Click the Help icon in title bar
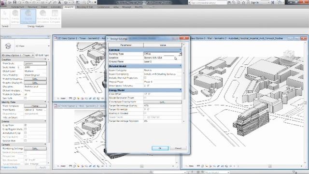The height and width of the screenshot is (174, 309). tap(280, 2)
